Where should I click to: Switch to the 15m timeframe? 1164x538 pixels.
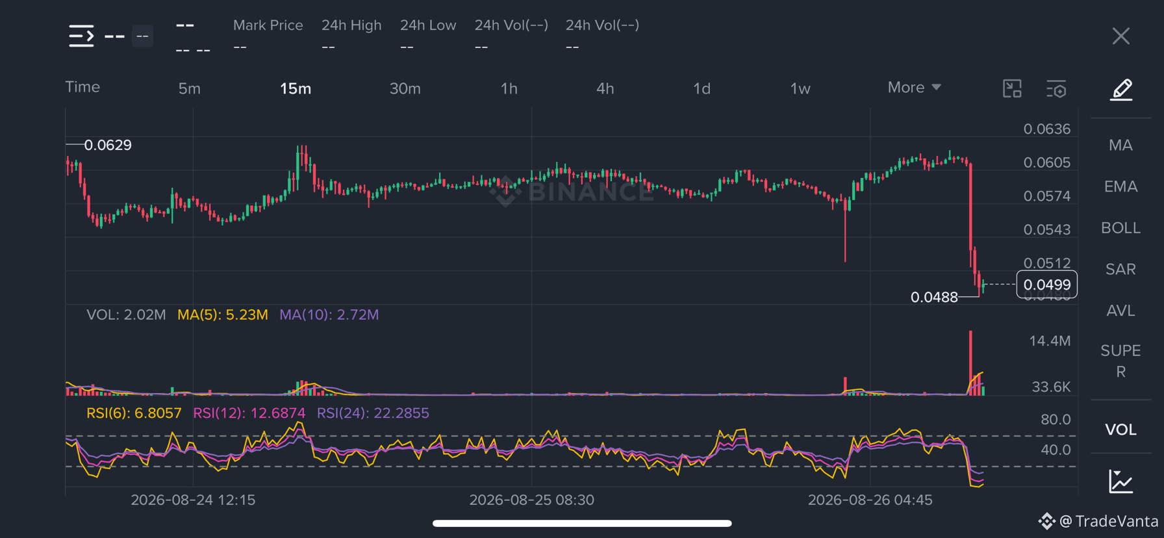pyautogui.click(x=296, y=88)
